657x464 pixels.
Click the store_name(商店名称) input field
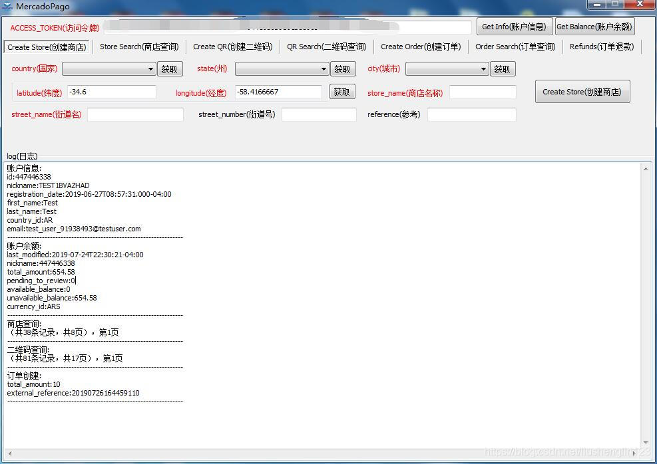tap(483, 92)
